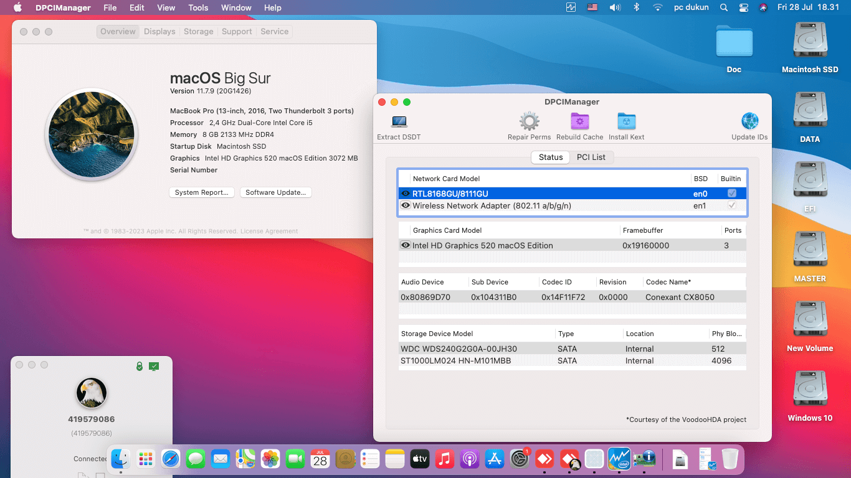
Task: Open the Service tab in About This Mac
Action: [x=275, y=32]
